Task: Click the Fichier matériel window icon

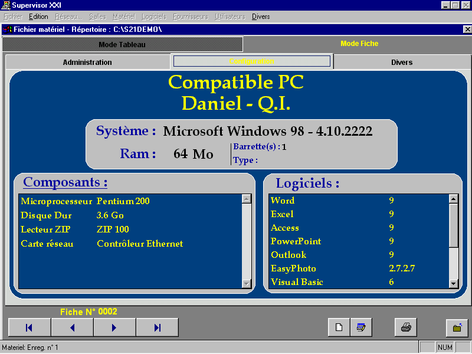Action: click(x=7, y=29)
